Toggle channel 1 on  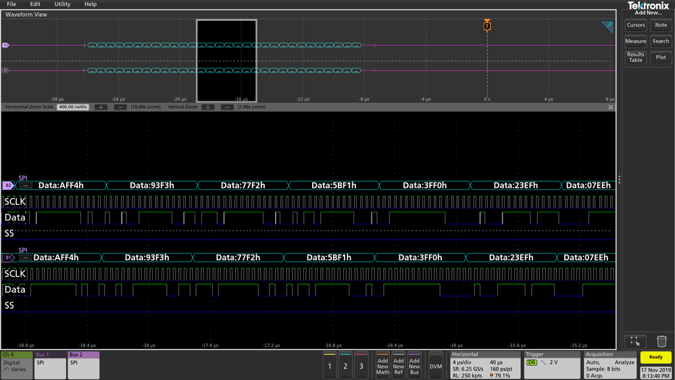[x=329, y=366]
